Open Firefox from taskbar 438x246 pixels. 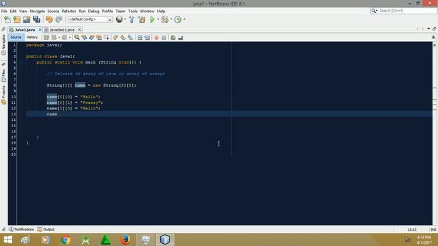coord(125,240)
